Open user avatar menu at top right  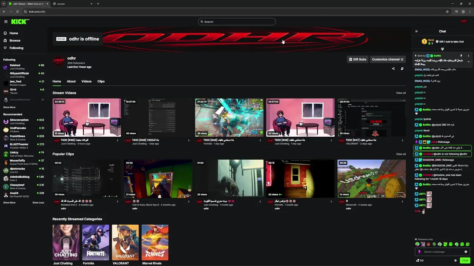[x=463, y=21]
